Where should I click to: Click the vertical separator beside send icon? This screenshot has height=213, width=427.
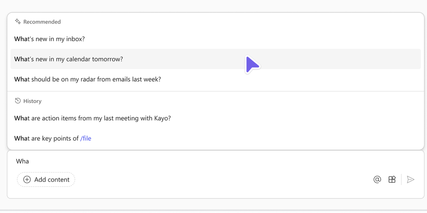[x=401, y=180]
